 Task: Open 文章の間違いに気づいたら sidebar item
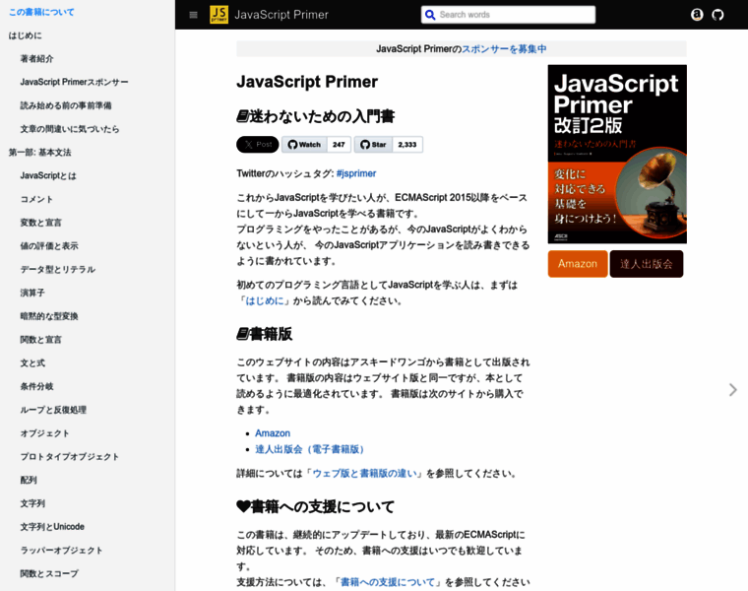pyautogui.click(x=70, y=129)
